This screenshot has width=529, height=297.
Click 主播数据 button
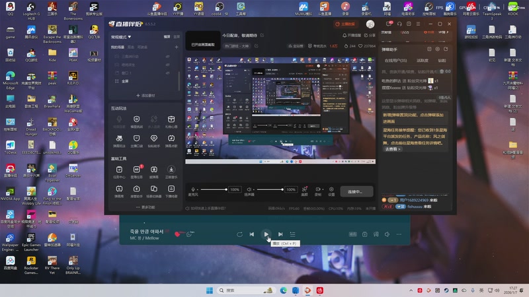(345, 24)
